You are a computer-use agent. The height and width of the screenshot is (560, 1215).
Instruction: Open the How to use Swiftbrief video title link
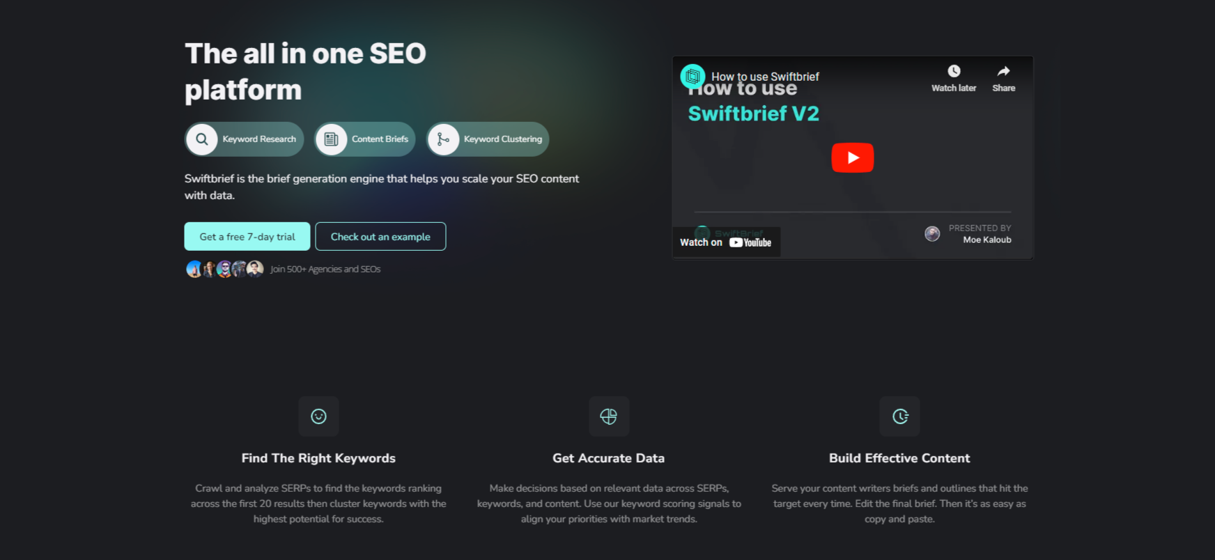coord(766,77)
